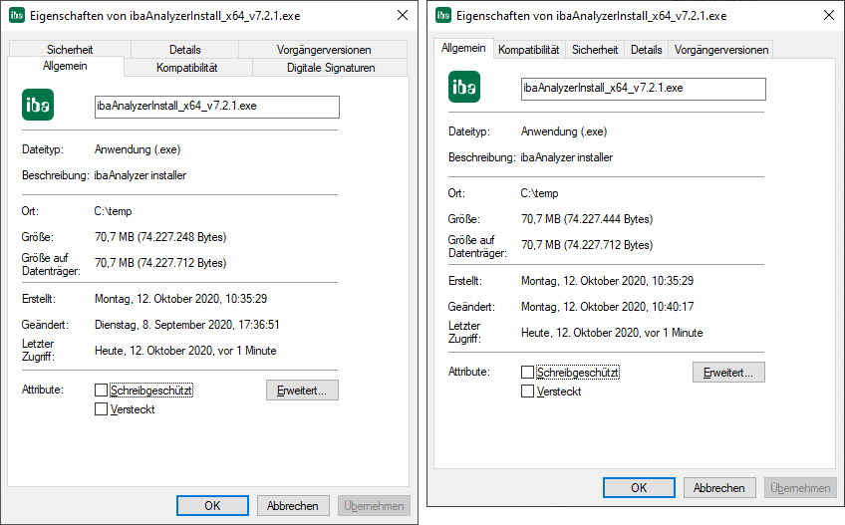Toggle Versteckt checkbox in right dialog
This screenshot has height=525, width=845.
click(x=527, y=392)
